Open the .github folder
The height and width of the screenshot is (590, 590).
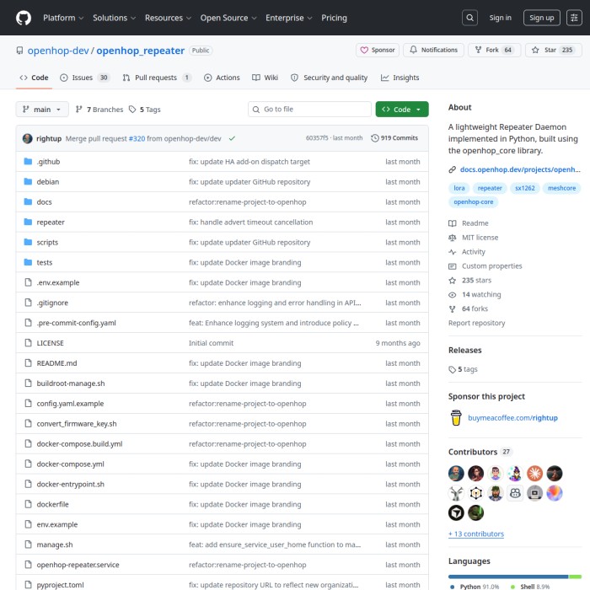tap(48, 162)
